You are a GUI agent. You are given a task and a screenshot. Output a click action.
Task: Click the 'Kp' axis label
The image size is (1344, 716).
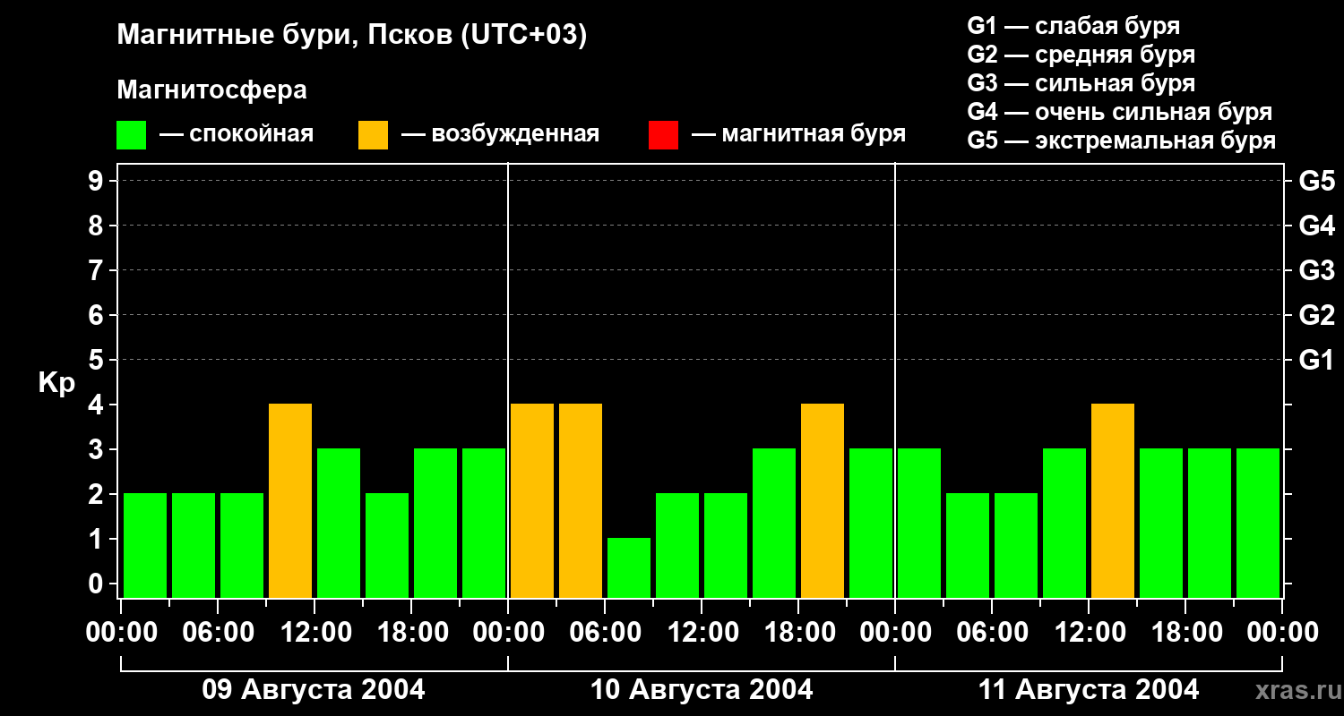[56, 383]
